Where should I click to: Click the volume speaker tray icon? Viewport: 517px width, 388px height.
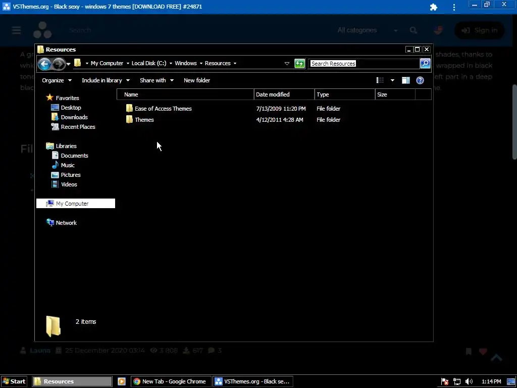469,382
